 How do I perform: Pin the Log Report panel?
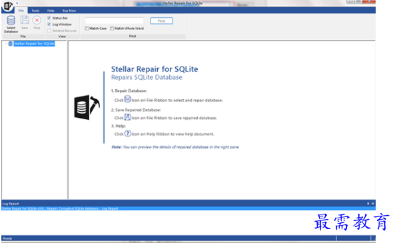(368, 204)
